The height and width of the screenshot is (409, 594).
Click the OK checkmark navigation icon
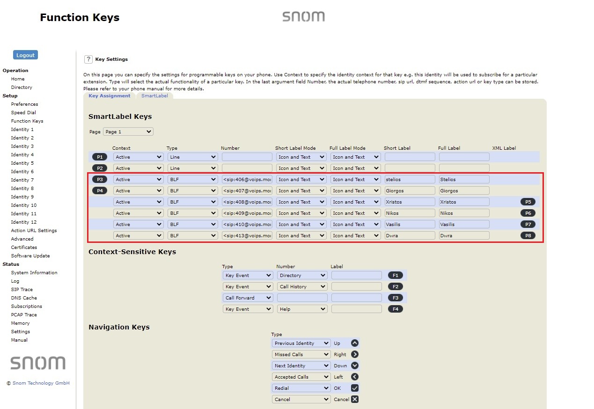[x=355, y=388]
